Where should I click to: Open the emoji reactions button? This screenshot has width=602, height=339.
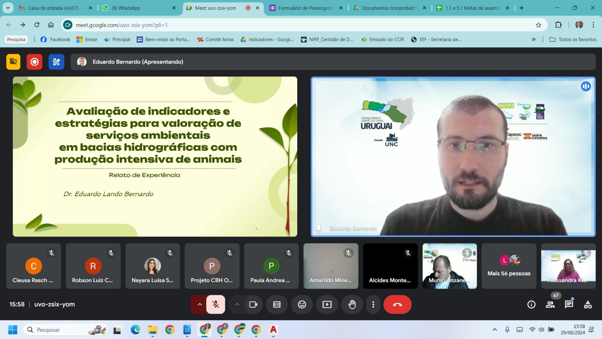click(302, 304)
